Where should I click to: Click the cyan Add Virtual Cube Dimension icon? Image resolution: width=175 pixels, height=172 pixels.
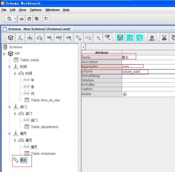(x=130, y=38)
